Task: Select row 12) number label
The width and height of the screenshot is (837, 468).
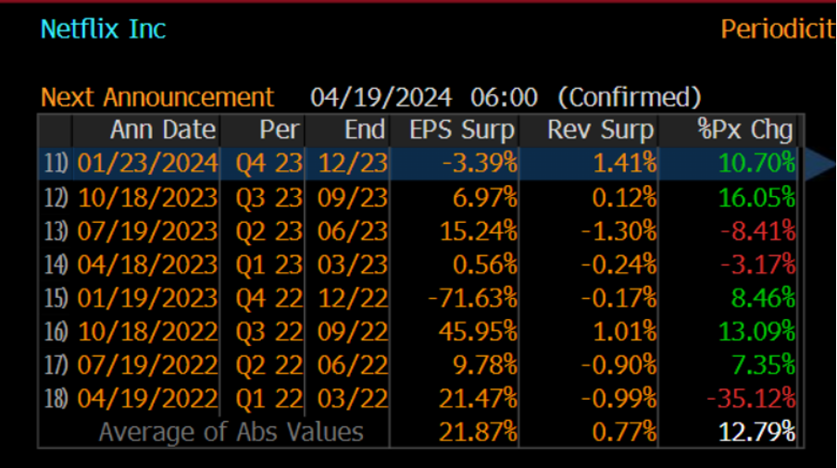Action: 56,198
